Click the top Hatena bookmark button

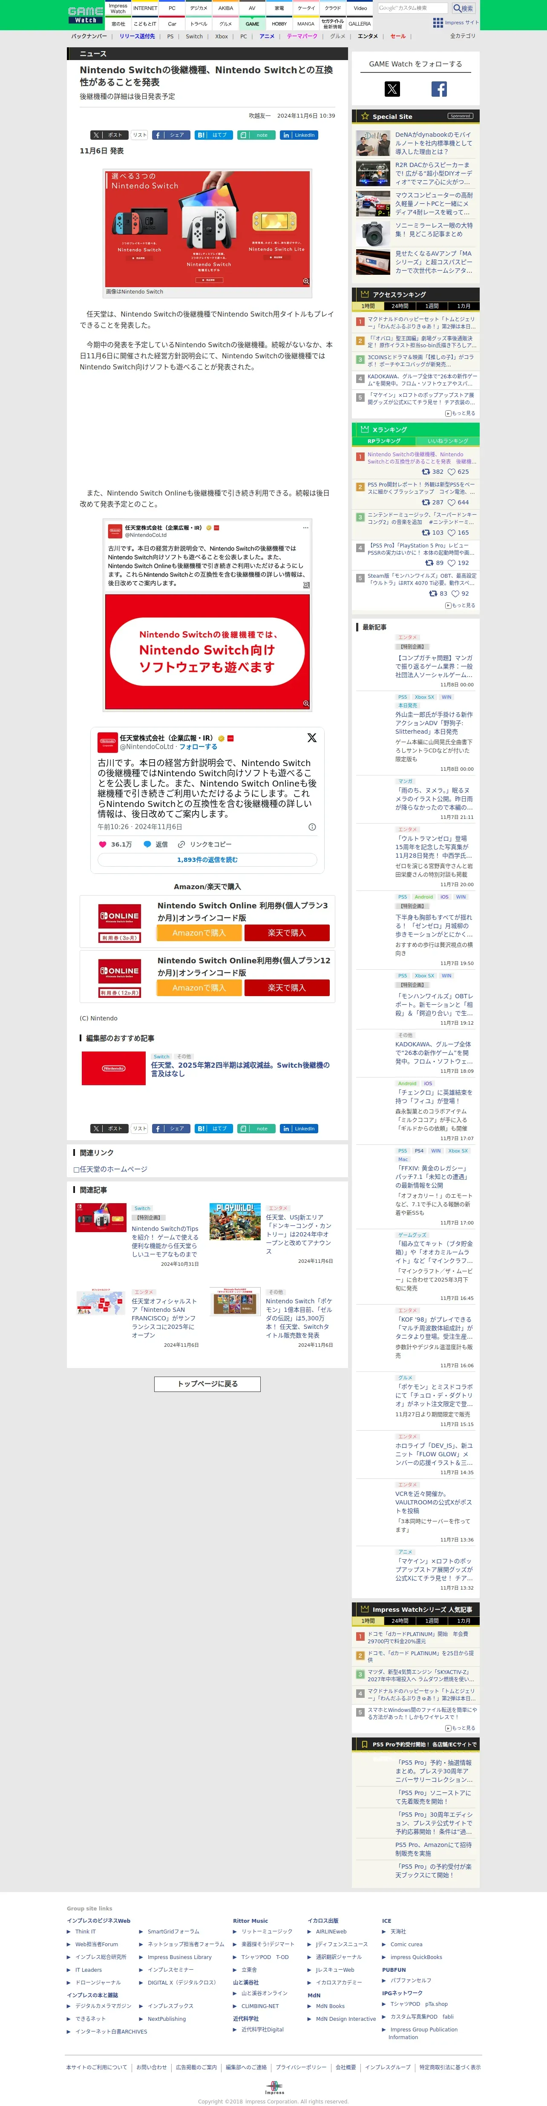point(213,135)
